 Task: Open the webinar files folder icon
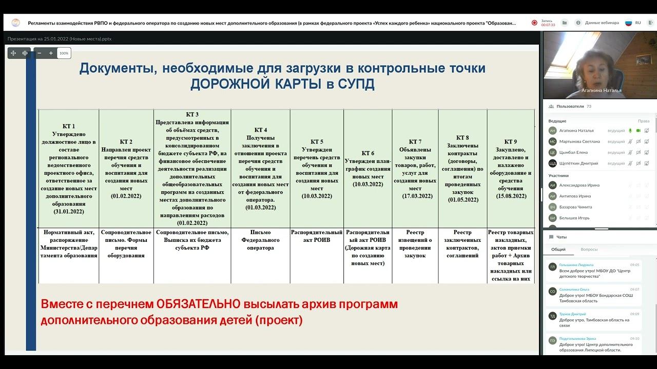click(x=565, y=23)
